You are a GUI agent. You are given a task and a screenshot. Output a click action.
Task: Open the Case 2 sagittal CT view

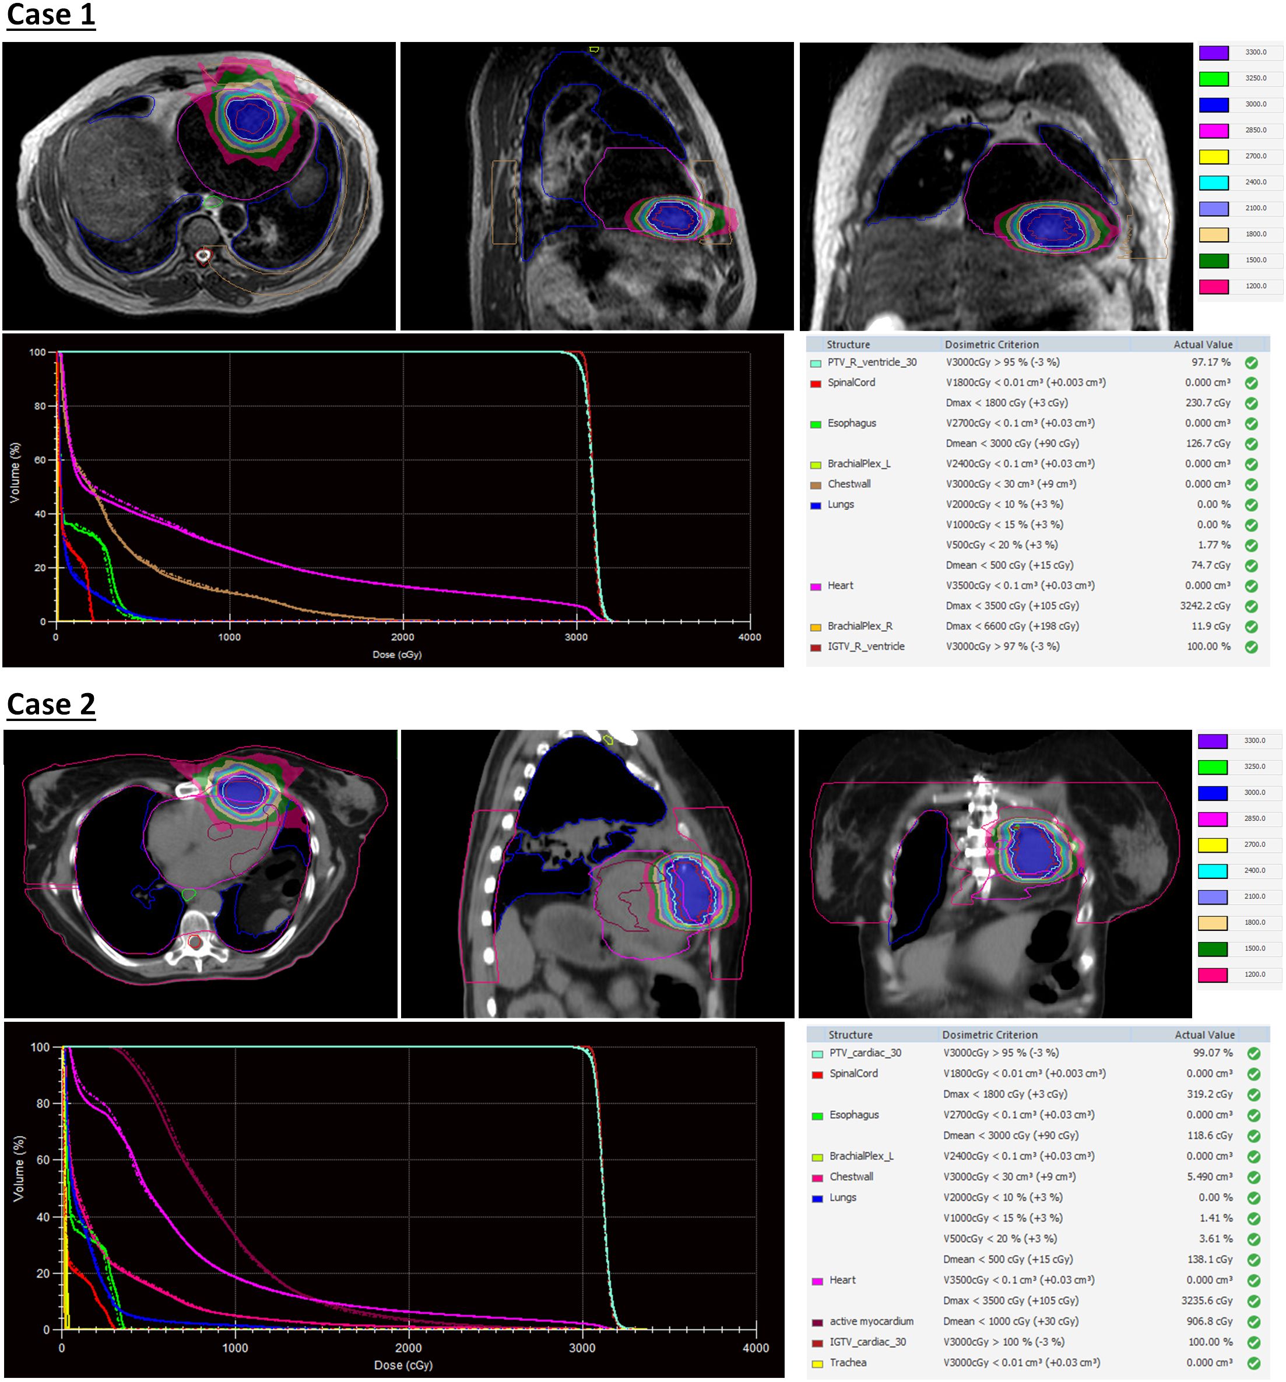pyautogui.click(x=598, y=874)
